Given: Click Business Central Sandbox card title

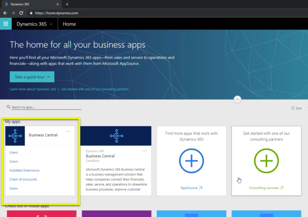Looking at the screenshot, I should (x=100, y=156).
